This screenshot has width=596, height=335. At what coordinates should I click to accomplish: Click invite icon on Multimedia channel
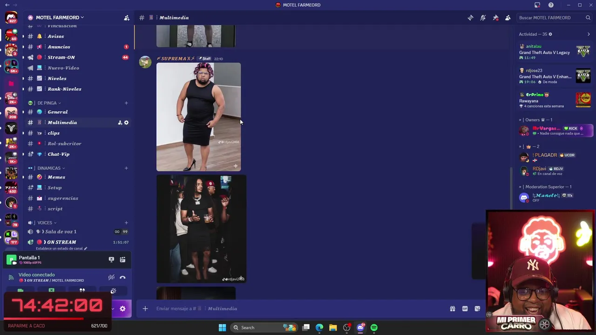point(120,123)
